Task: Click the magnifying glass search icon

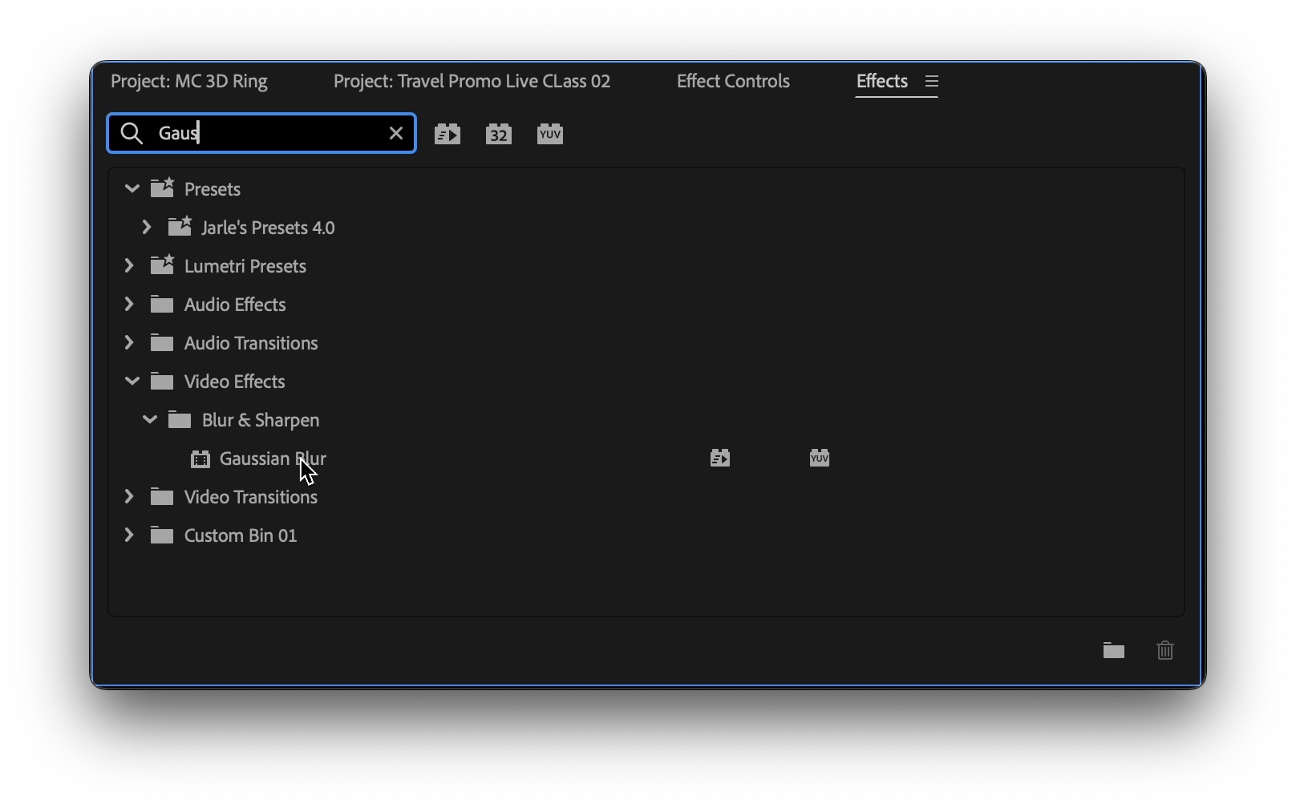Action: pyautogui.click(x=132, y=133)
